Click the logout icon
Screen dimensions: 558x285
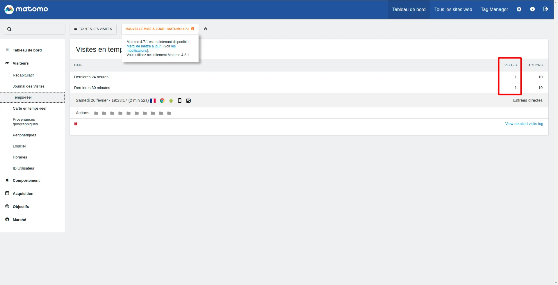[545, 9]
